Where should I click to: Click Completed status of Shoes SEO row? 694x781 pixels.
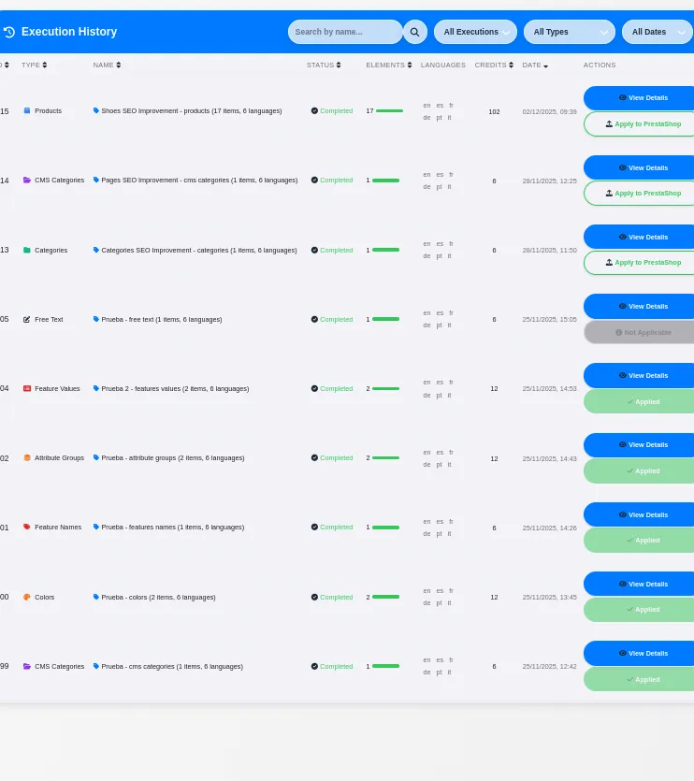tap(332, 111)
